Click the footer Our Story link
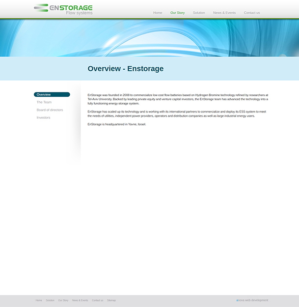The width and height of the screenshot is (299, 307). (63, 300)
